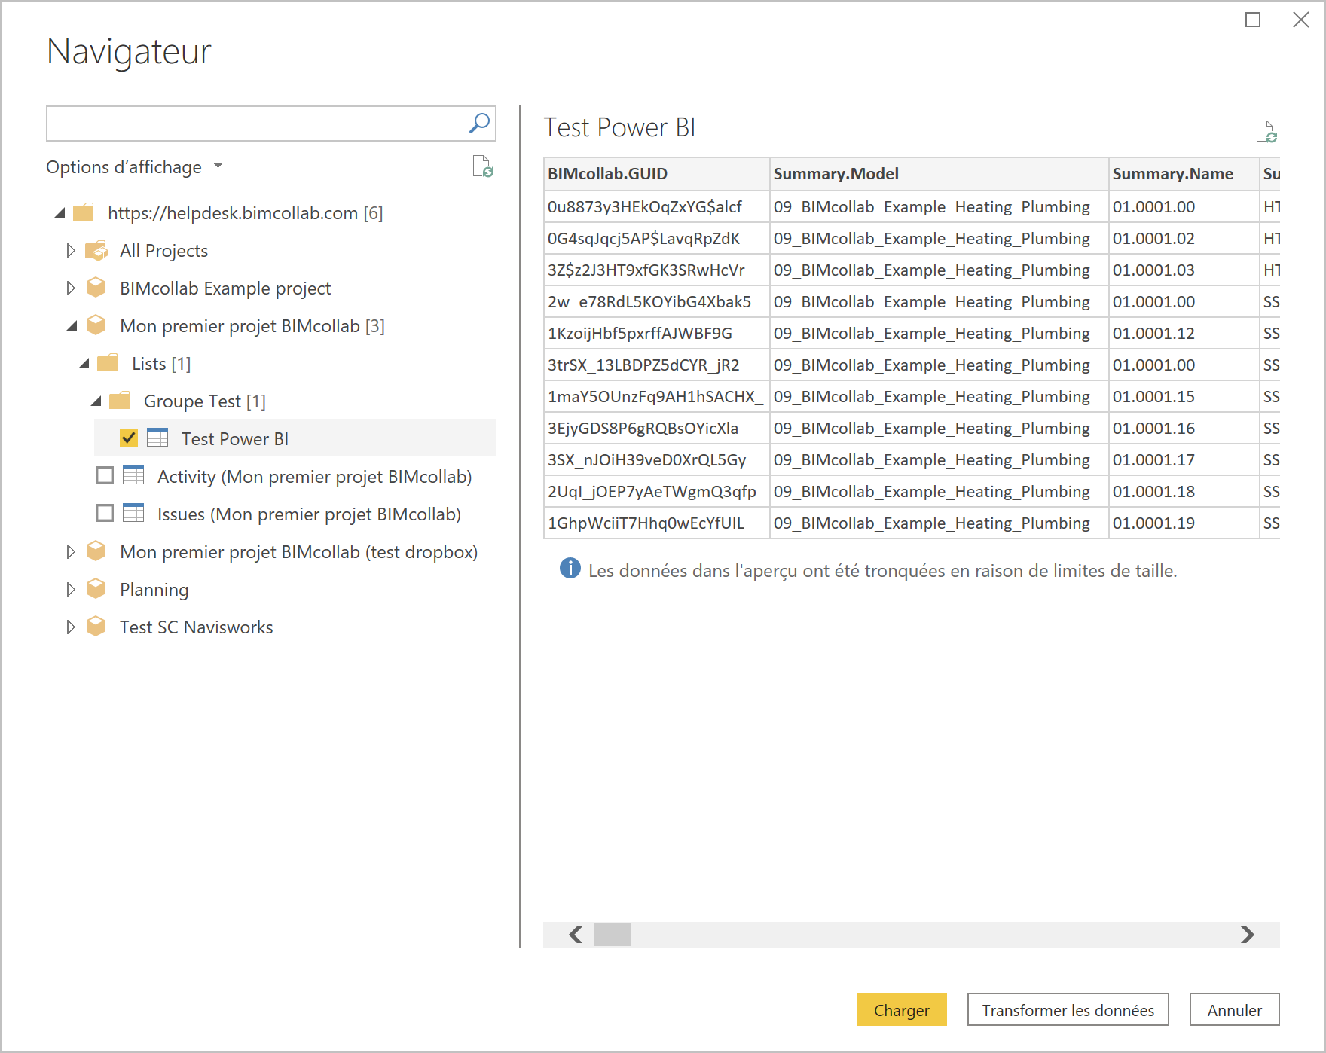This screenshot has width=1326, height=1053.
Task: Collapse Mon premier projet BIMcollab [3] node
Action: click(72, 326)
